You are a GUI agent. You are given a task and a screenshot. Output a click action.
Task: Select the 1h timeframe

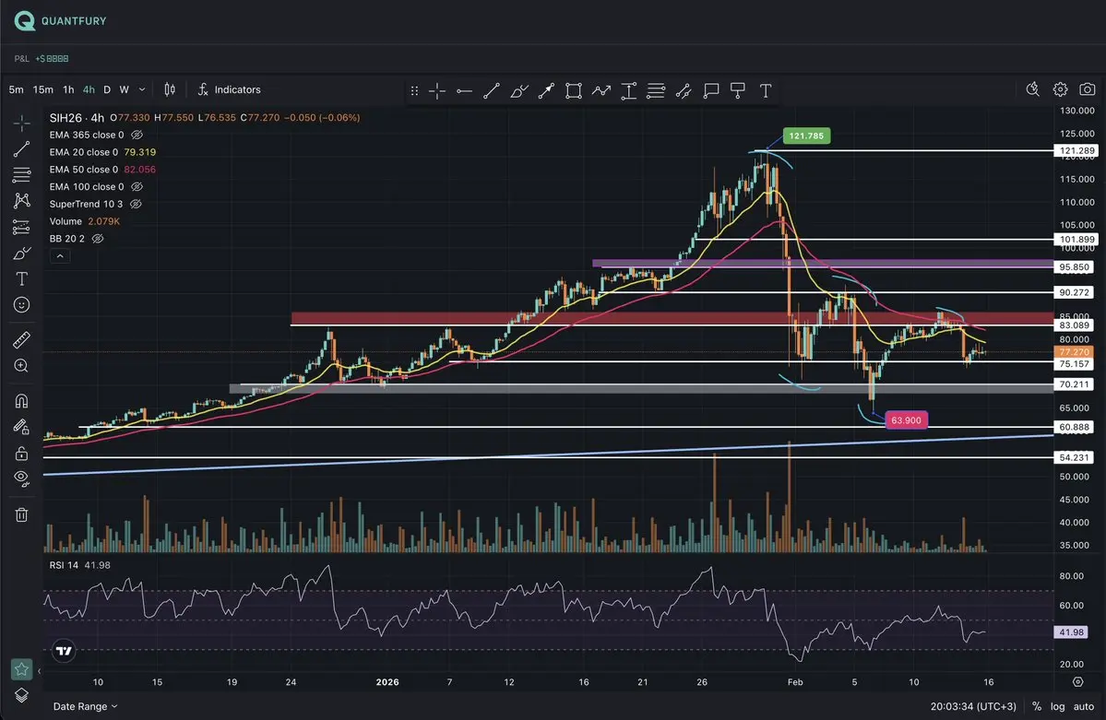point(68,89)
